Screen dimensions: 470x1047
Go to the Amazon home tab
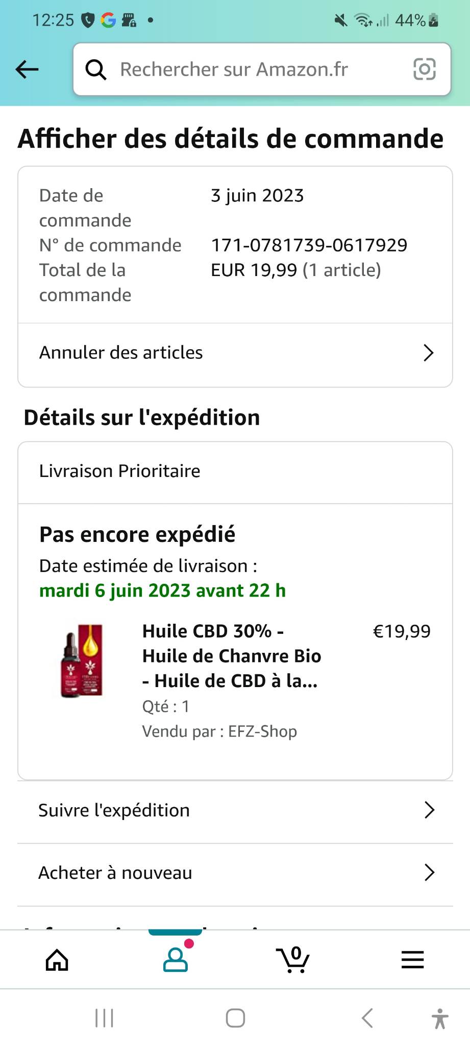[57, 960]
